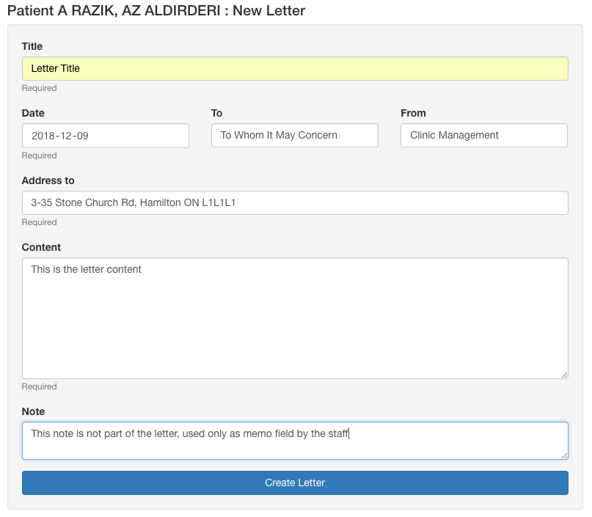Click the 'Patient A RAZIK, AZ ALDIRDERI : New Letter' heading

156,10
